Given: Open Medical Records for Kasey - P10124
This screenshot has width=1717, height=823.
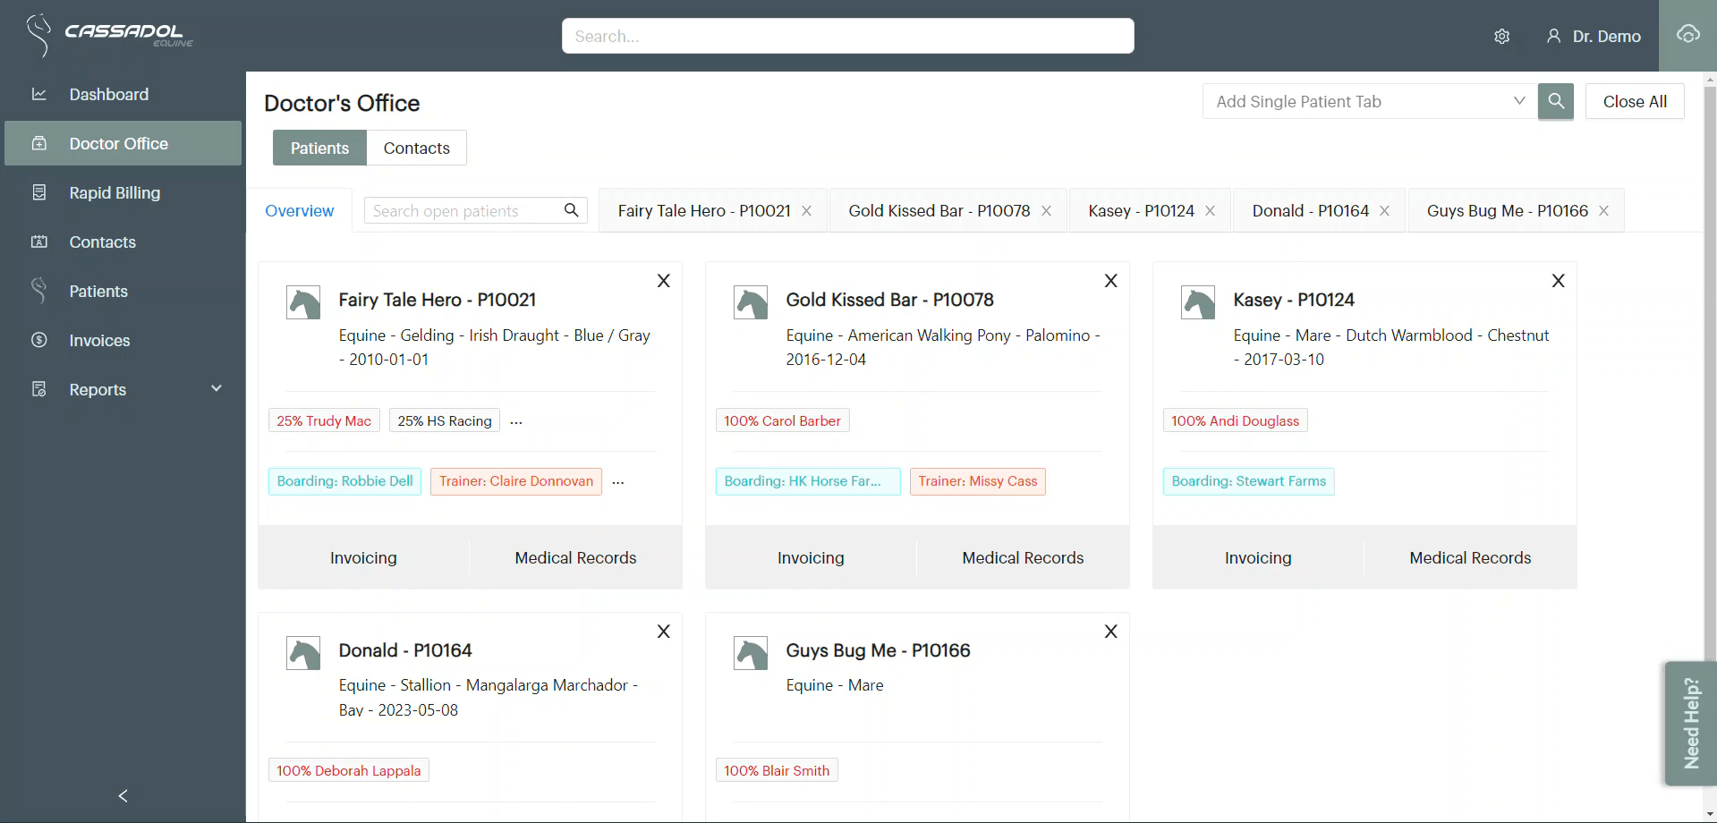Looking at the screenshot, I should [x=1469, y=558].
